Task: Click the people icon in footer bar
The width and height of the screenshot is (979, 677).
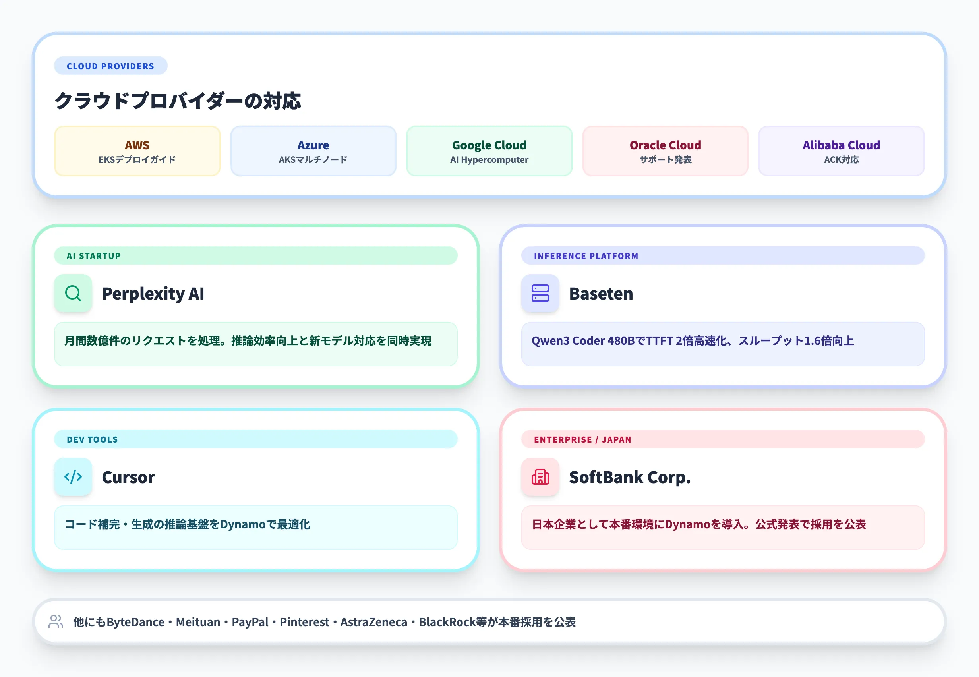Action: pos(56,622)
